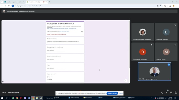Open 'Этот компьютер' taskbar shortcut
Screen dimensions: 179x100
coord(74,98)
